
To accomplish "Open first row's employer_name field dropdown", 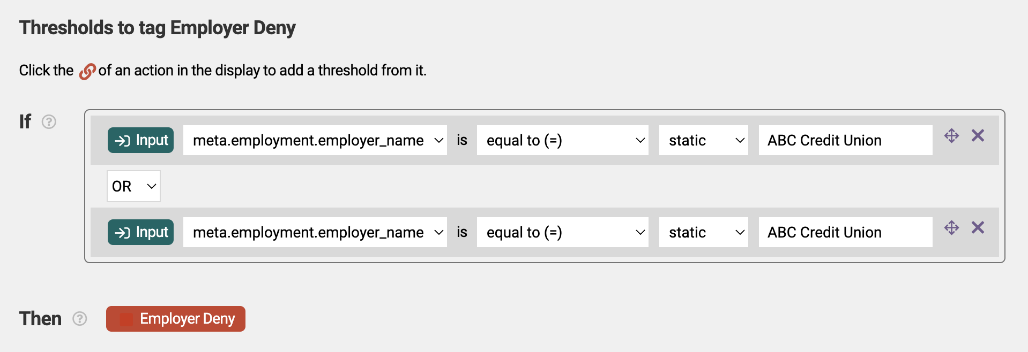I will pos(315,140).
